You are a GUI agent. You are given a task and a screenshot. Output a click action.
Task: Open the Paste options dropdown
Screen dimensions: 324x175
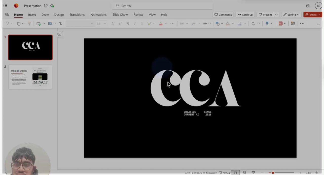[23, 24]
